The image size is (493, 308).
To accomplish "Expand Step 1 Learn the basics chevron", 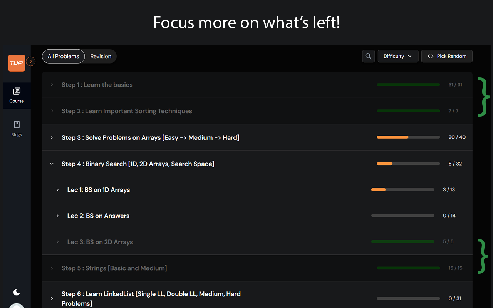I will (x=52, y=85).
